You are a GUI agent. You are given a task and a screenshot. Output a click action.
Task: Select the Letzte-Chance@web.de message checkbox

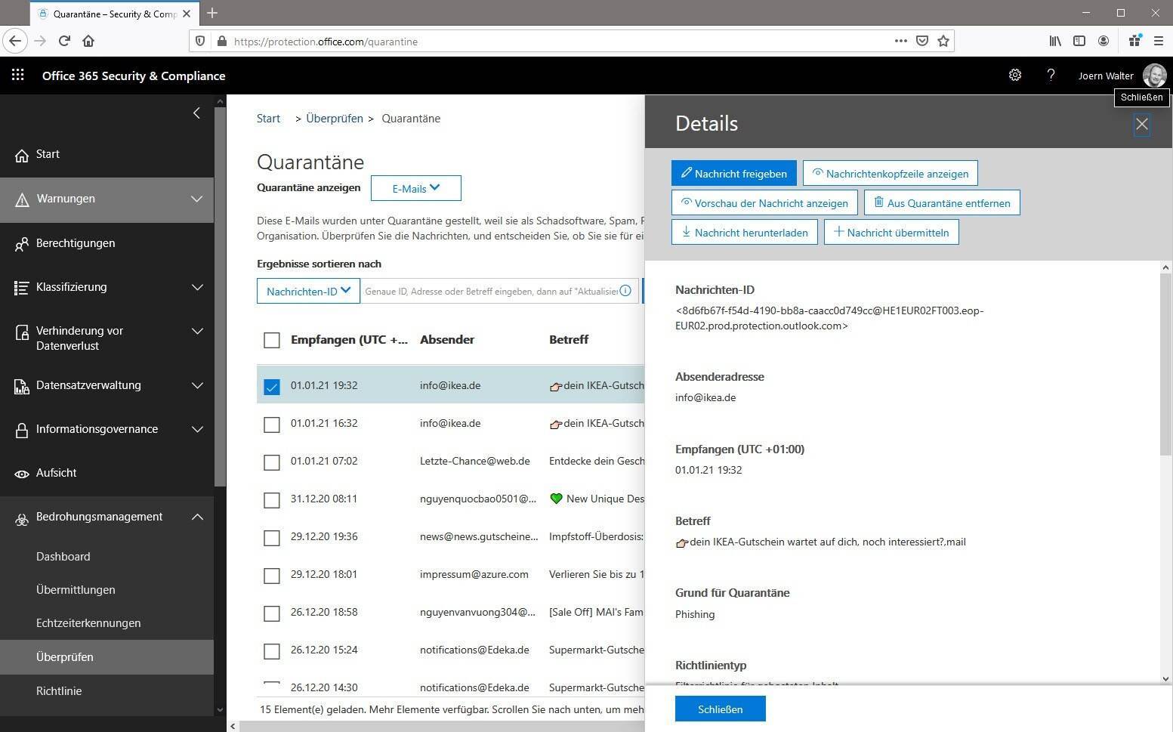point(272,462)
